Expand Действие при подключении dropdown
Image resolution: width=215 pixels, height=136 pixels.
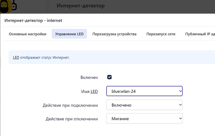[144, 105]
